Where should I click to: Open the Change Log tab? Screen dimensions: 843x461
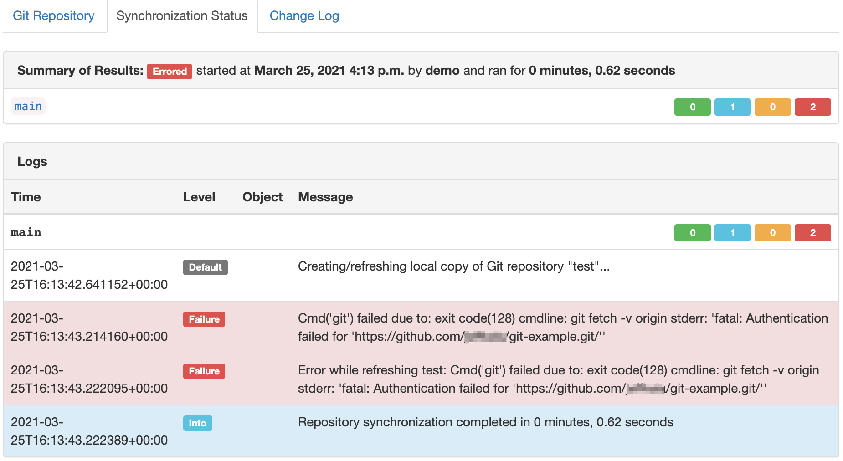(x=304, y=16)
